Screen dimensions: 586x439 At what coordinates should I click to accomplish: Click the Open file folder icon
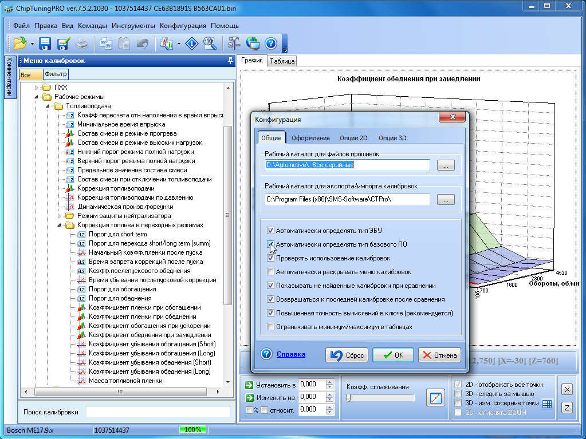point(20,43)
